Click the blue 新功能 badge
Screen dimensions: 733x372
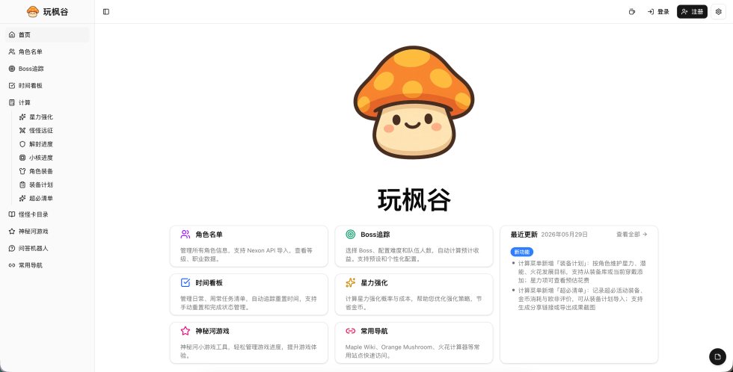[x=522, y=252]
